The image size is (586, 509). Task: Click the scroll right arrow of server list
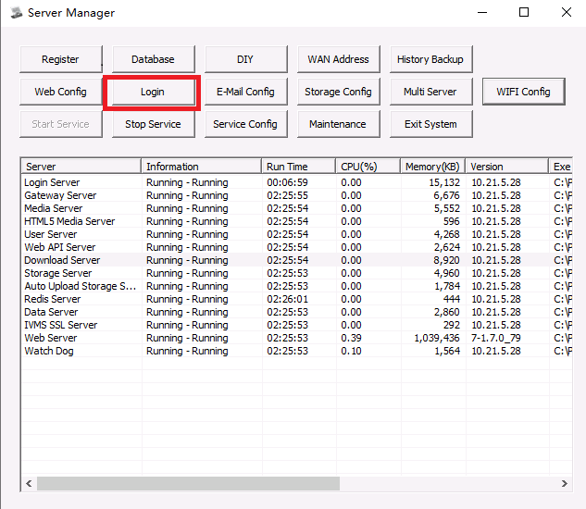point(565,484)
